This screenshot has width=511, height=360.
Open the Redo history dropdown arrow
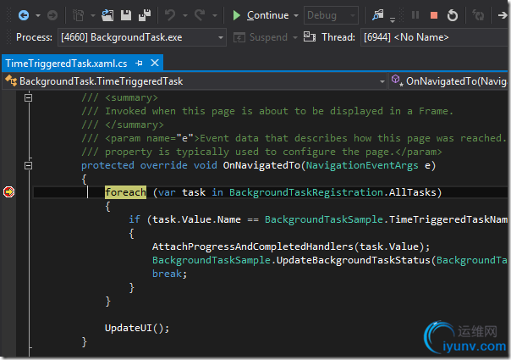tap(215, 15)
